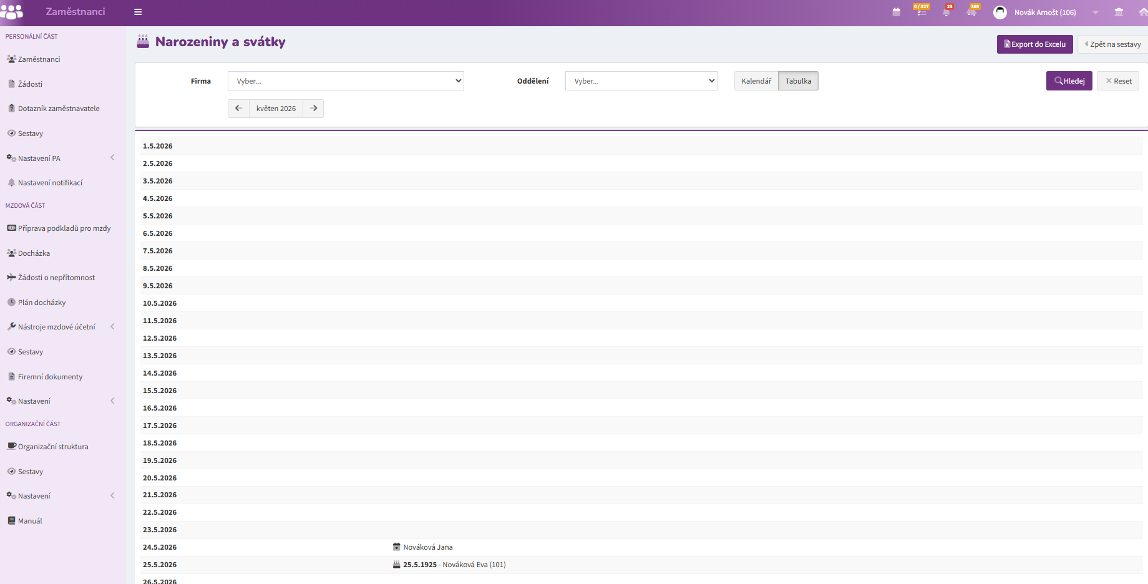This screenshot has height=584, width=1148.
Task: Expand Nástroje mzdové účetní chevron
Action: [112, 326]
